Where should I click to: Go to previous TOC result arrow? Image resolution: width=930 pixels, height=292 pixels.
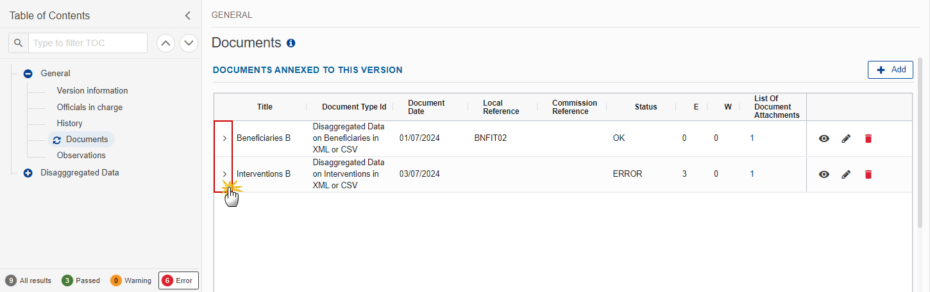[166, 43]
